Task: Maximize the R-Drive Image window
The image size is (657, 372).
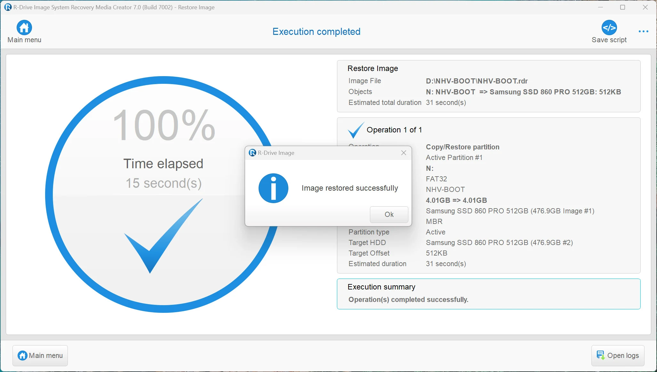Action: 622,7
